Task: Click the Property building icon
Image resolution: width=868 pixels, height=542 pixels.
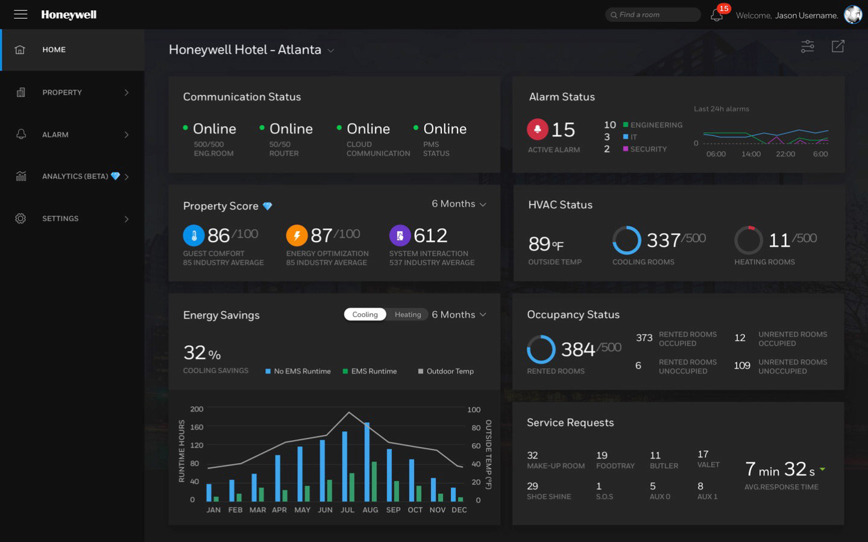Action: pyautogui.click(x=20, y=92)
